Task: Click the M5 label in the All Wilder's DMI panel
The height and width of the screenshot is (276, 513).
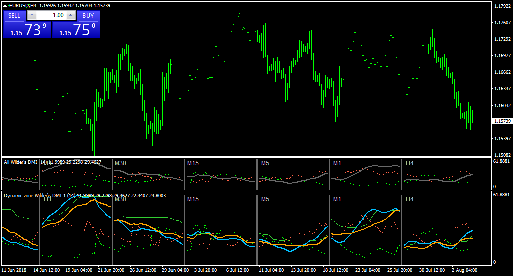Action: 265,163
